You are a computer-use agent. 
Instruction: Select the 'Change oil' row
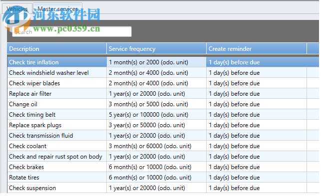click(x=163, y=104)
